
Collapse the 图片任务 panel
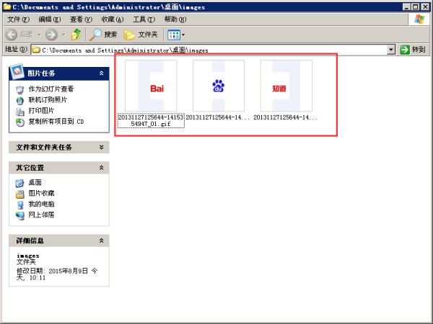(x=101, y=73)
